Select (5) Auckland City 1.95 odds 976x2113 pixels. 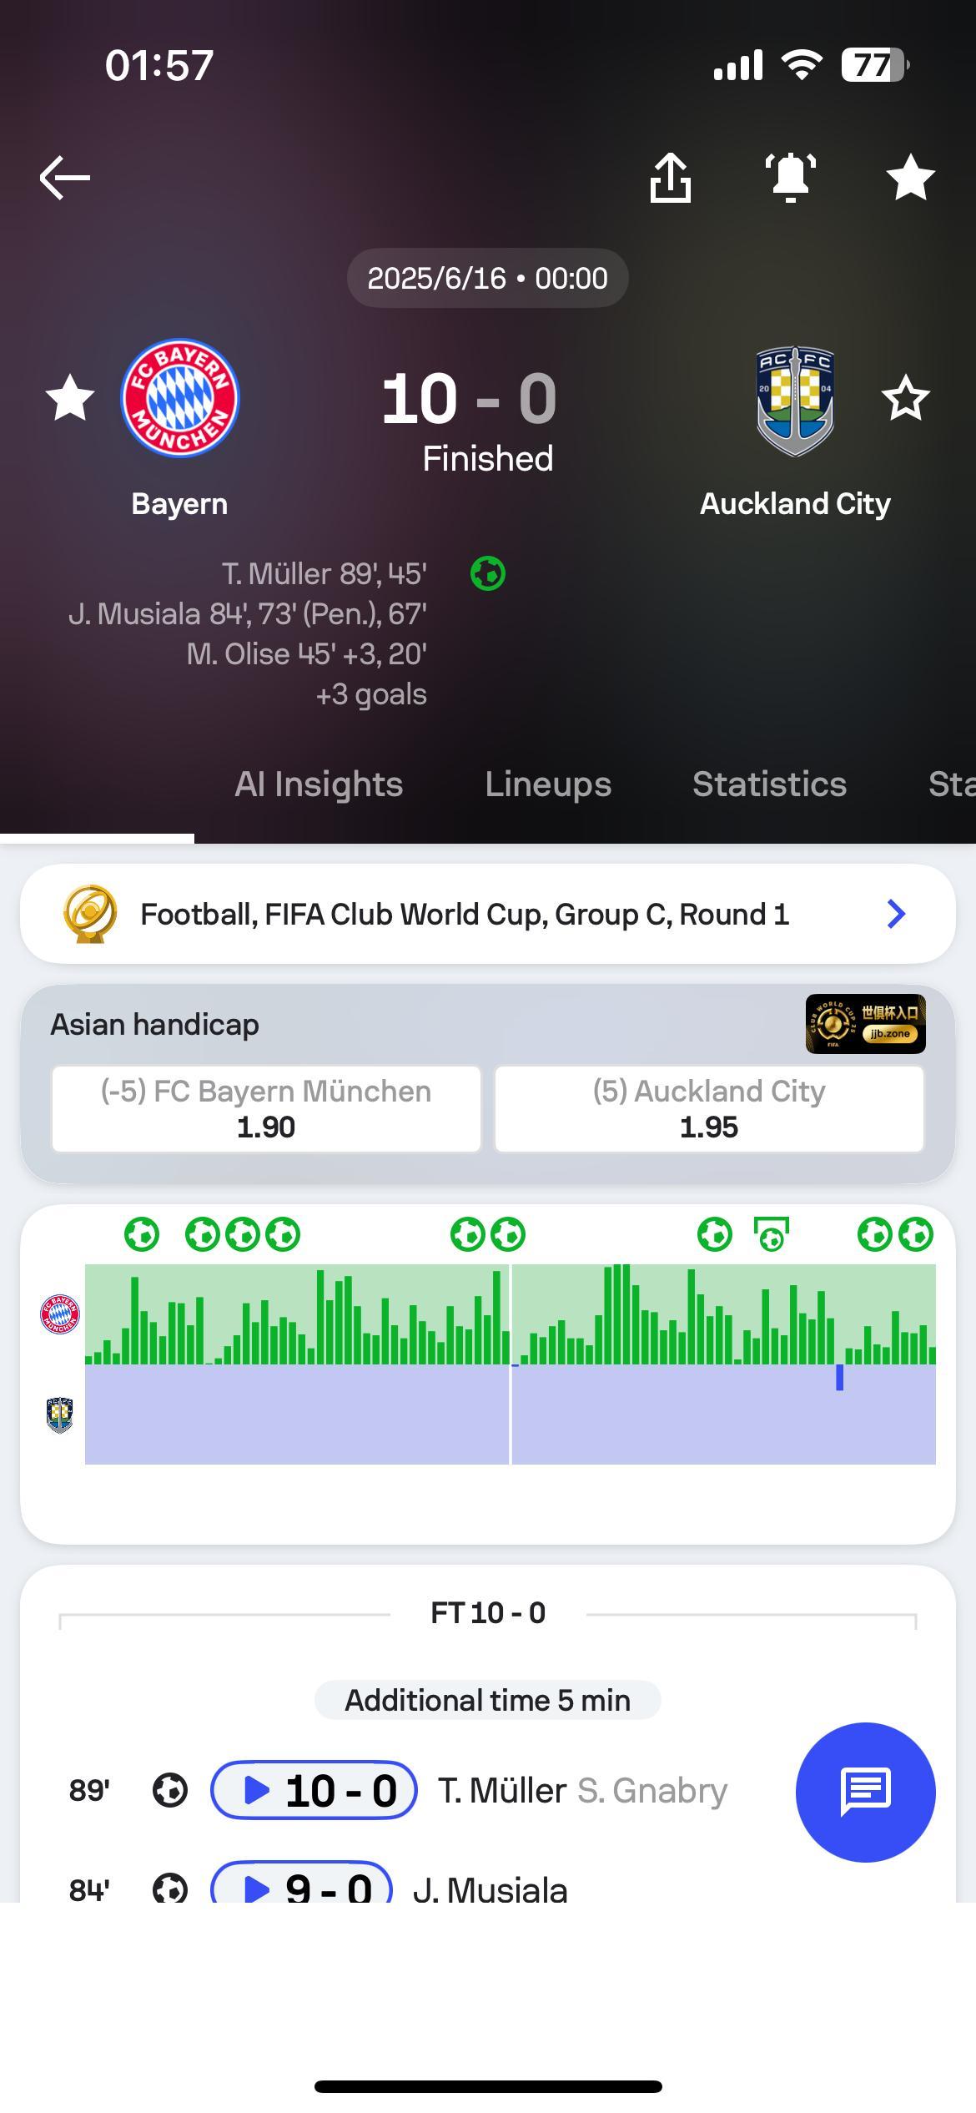pyautogui.click(x=709, y=1109)
